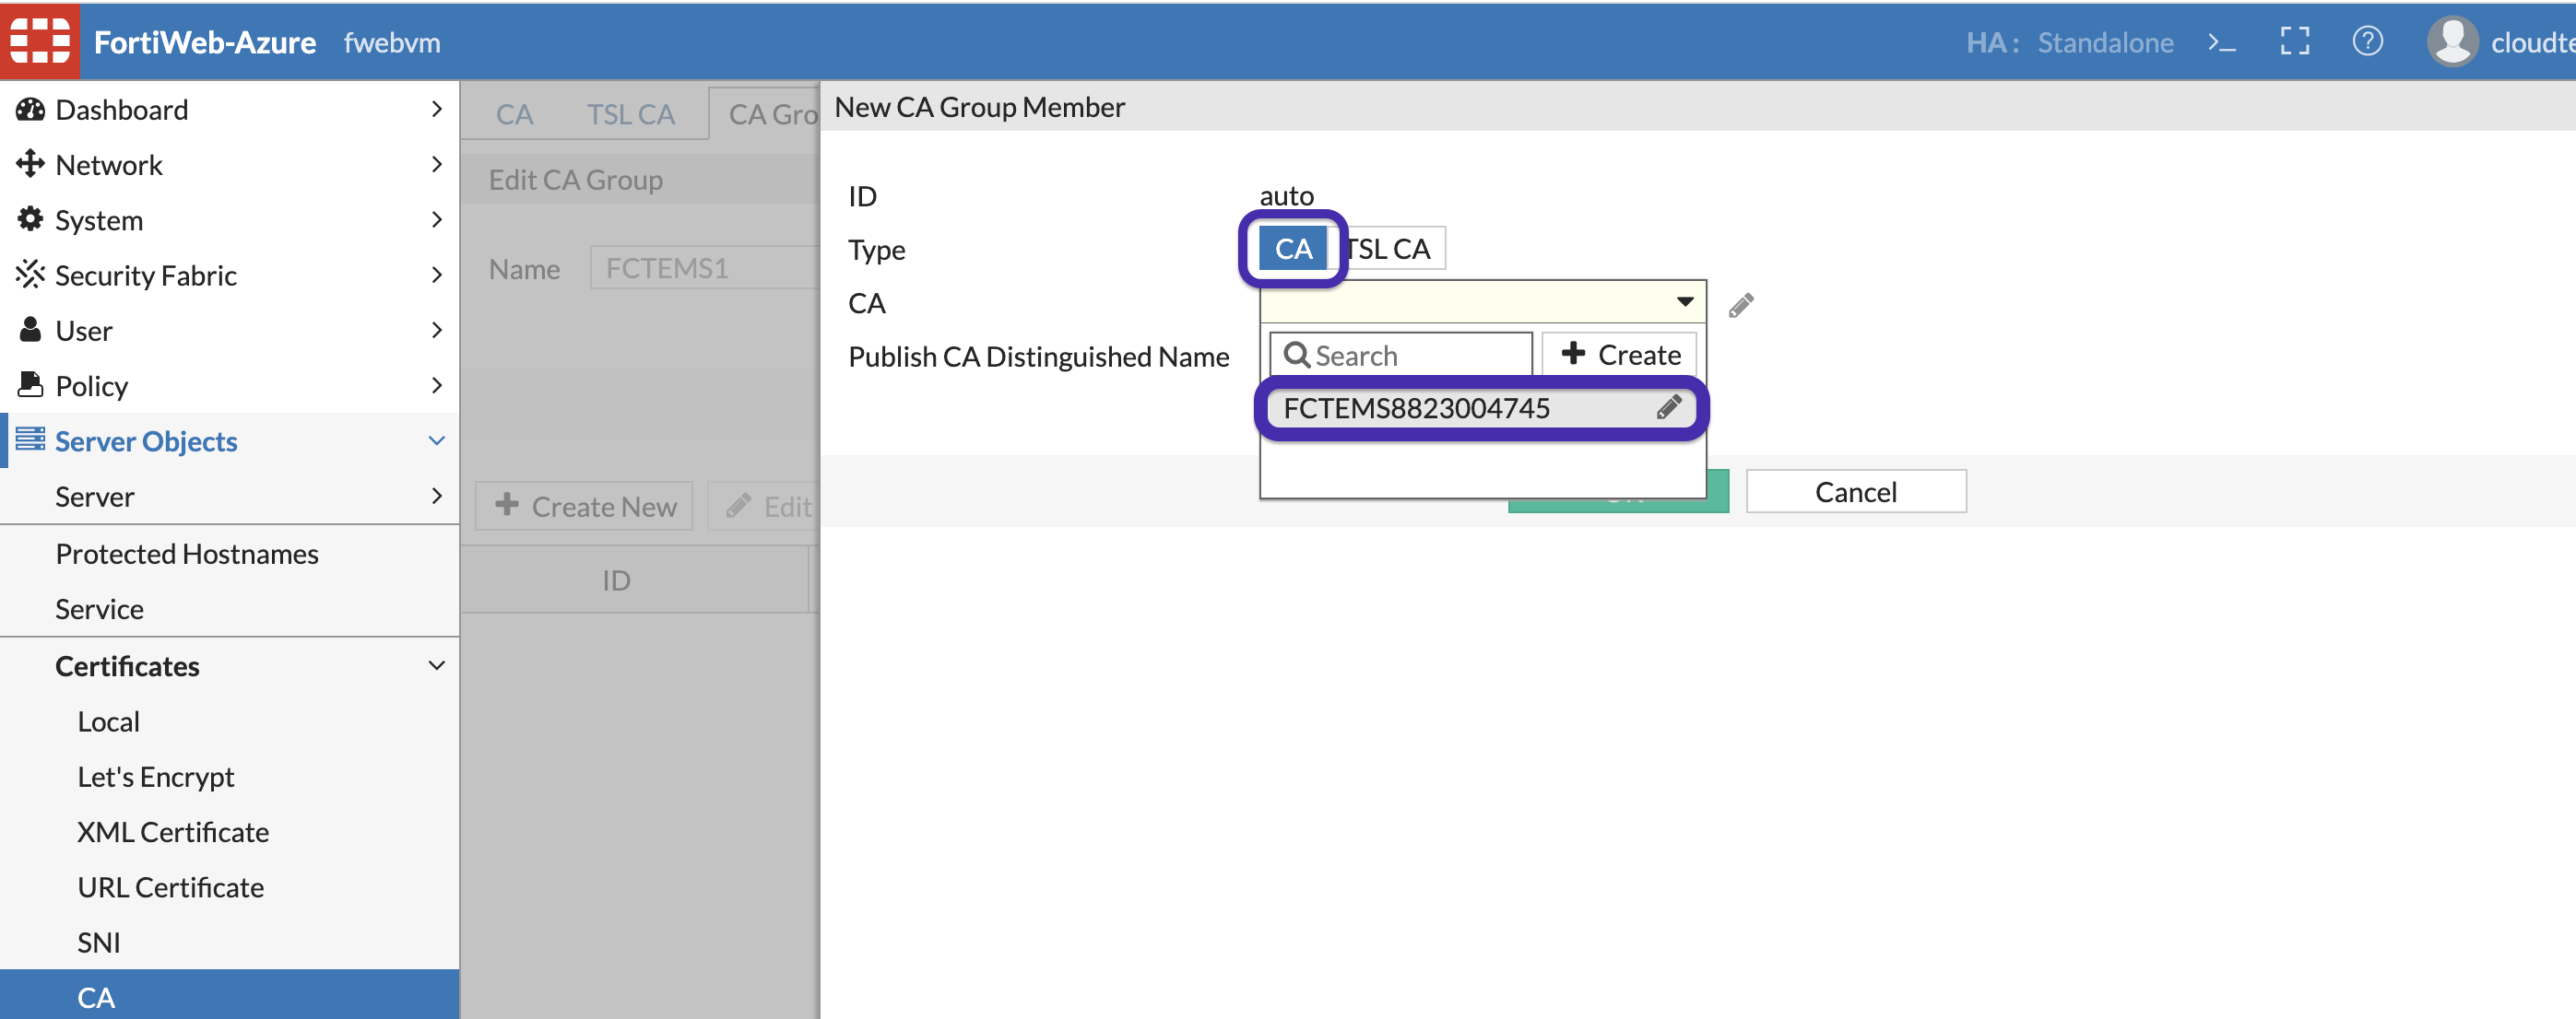Screen dimensions: 2576x1019
Task: Click the Policy document icon
Action: [x=30, y=383]
